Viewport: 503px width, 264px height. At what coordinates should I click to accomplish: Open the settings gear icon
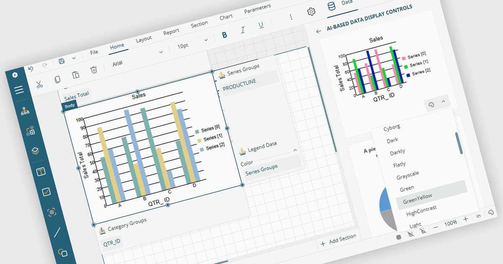pos(311,12)
